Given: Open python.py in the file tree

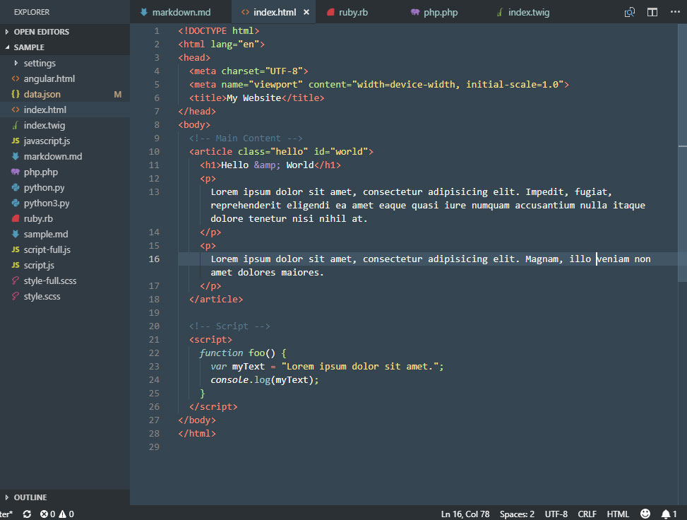Looking at the screenshot, I should [x=65, y=188].
